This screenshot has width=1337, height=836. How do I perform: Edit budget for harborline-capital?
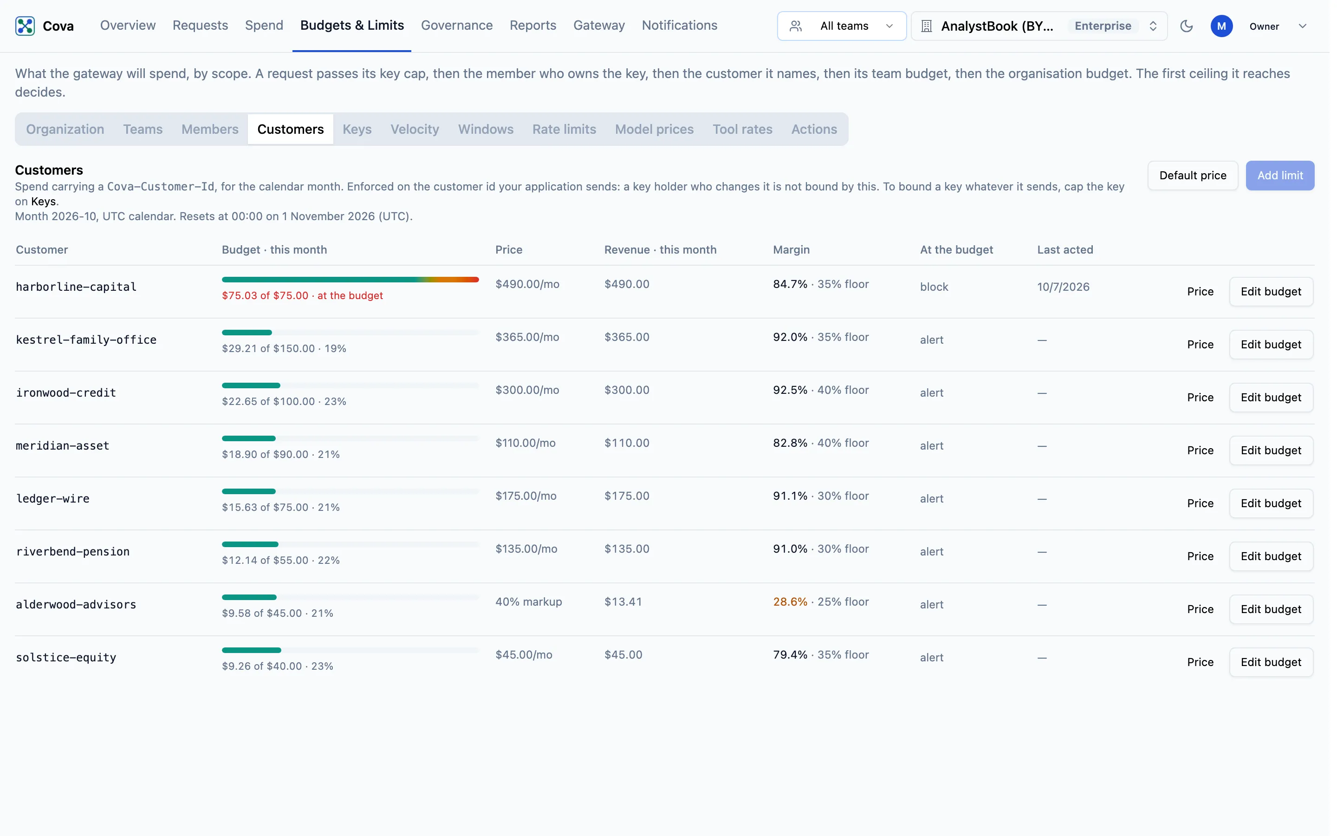click(x=1271, y=292)
